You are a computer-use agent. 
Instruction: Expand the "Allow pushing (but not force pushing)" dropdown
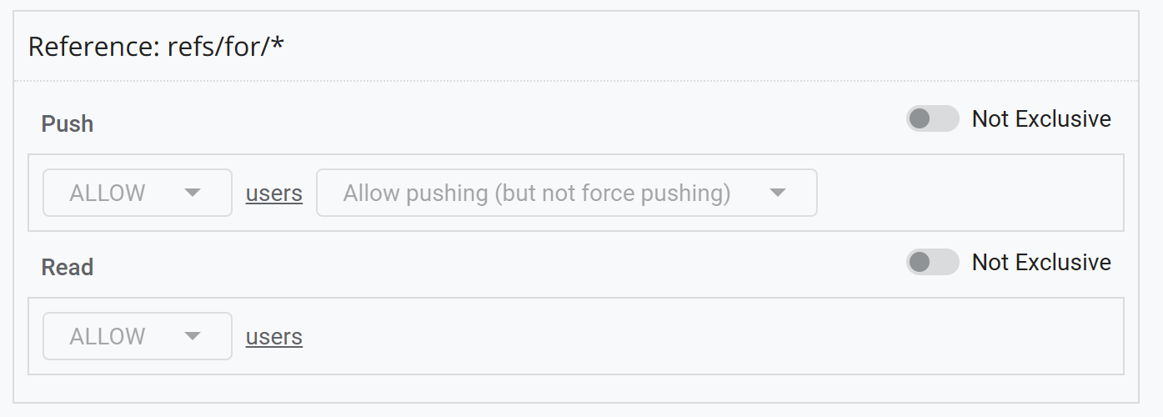(x=566, y=193)
